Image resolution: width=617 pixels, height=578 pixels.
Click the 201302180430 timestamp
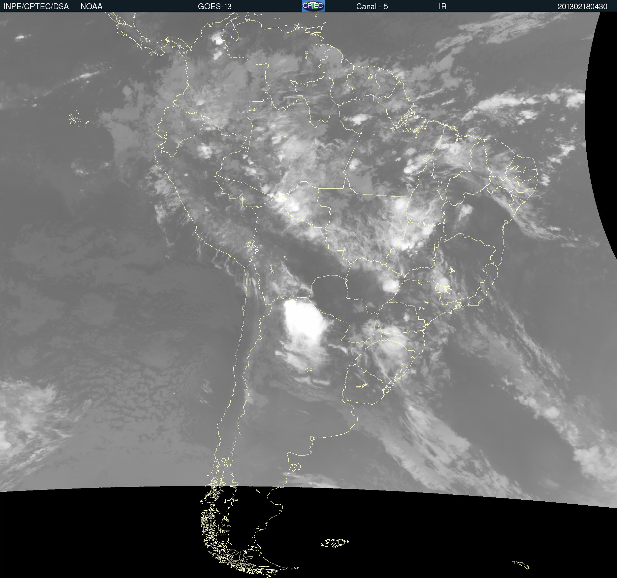click(x=582, y=6)
